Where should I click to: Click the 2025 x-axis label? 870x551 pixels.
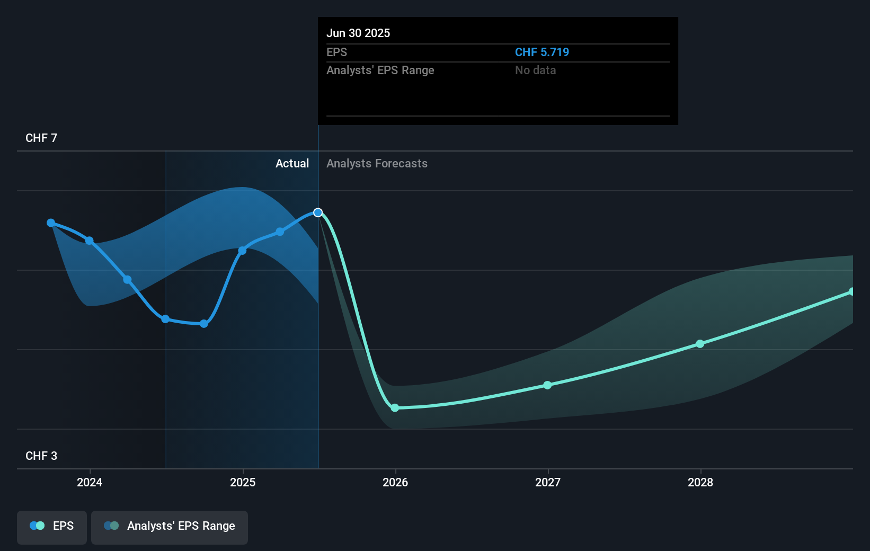[x=243, y=482]
